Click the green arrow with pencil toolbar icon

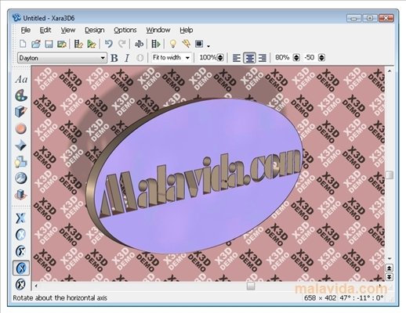click(x=92, y=44)
